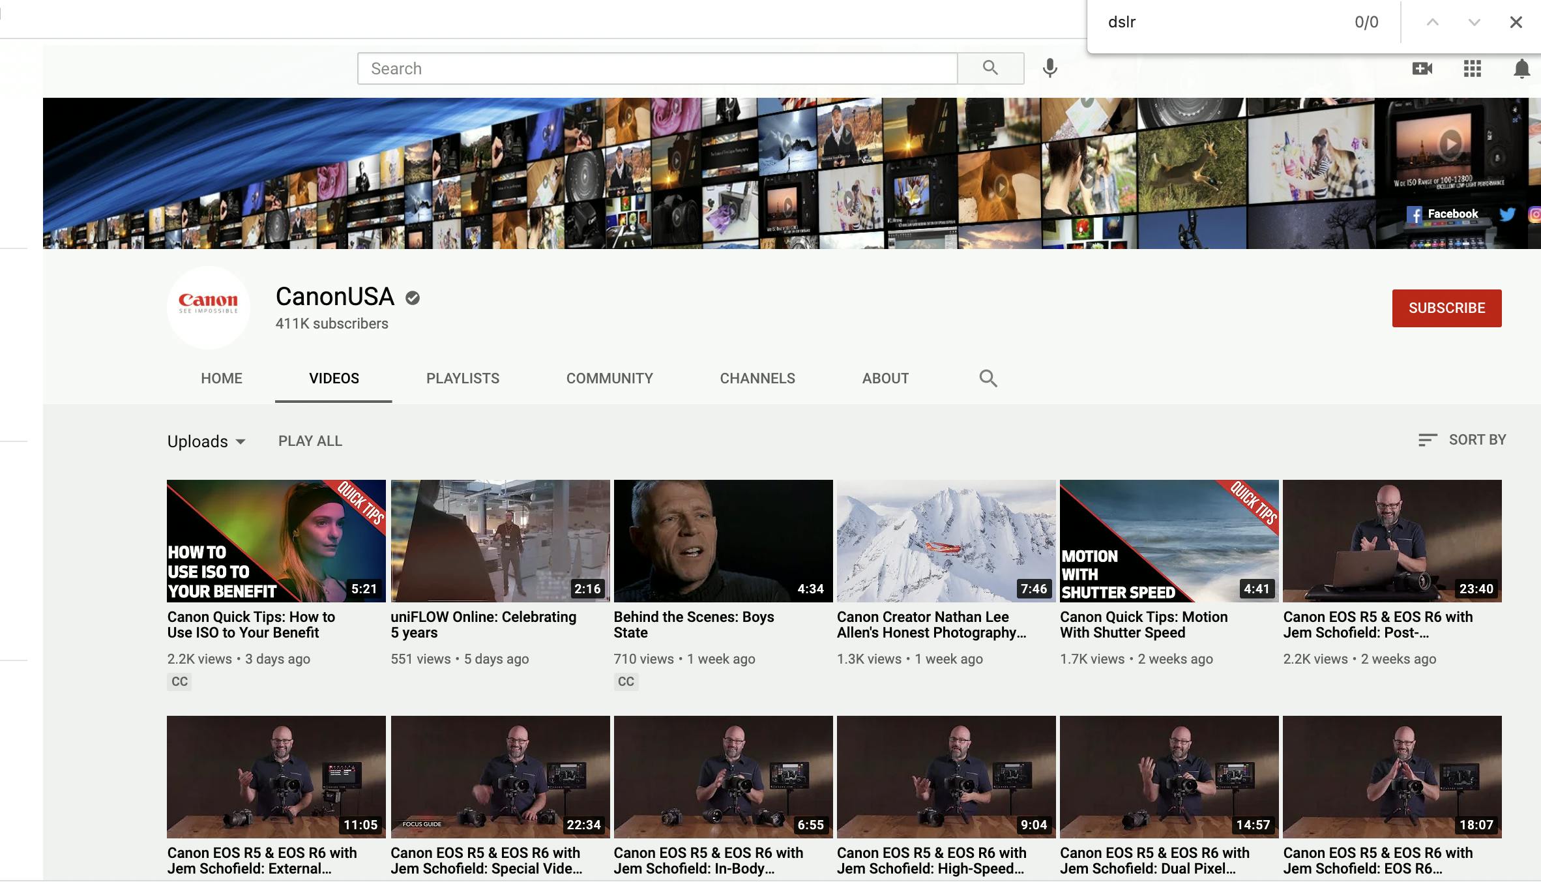Open the ABOUT tab
The image size is (1541, 884).
click(x=885, y=378)
